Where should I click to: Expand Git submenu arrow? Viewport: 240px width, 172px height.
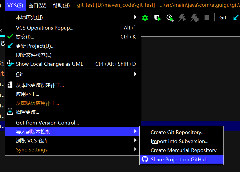click(x=135, y=74)
